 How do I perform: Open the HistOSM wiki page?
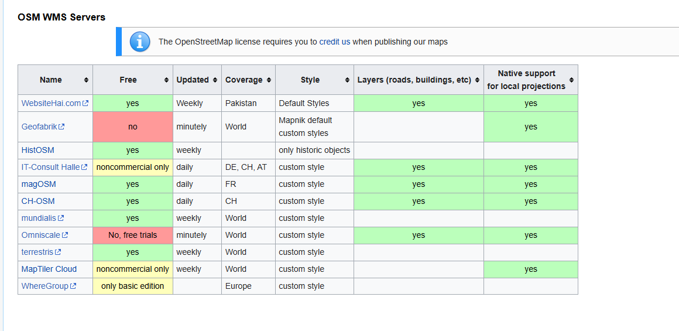click(37, 150)
